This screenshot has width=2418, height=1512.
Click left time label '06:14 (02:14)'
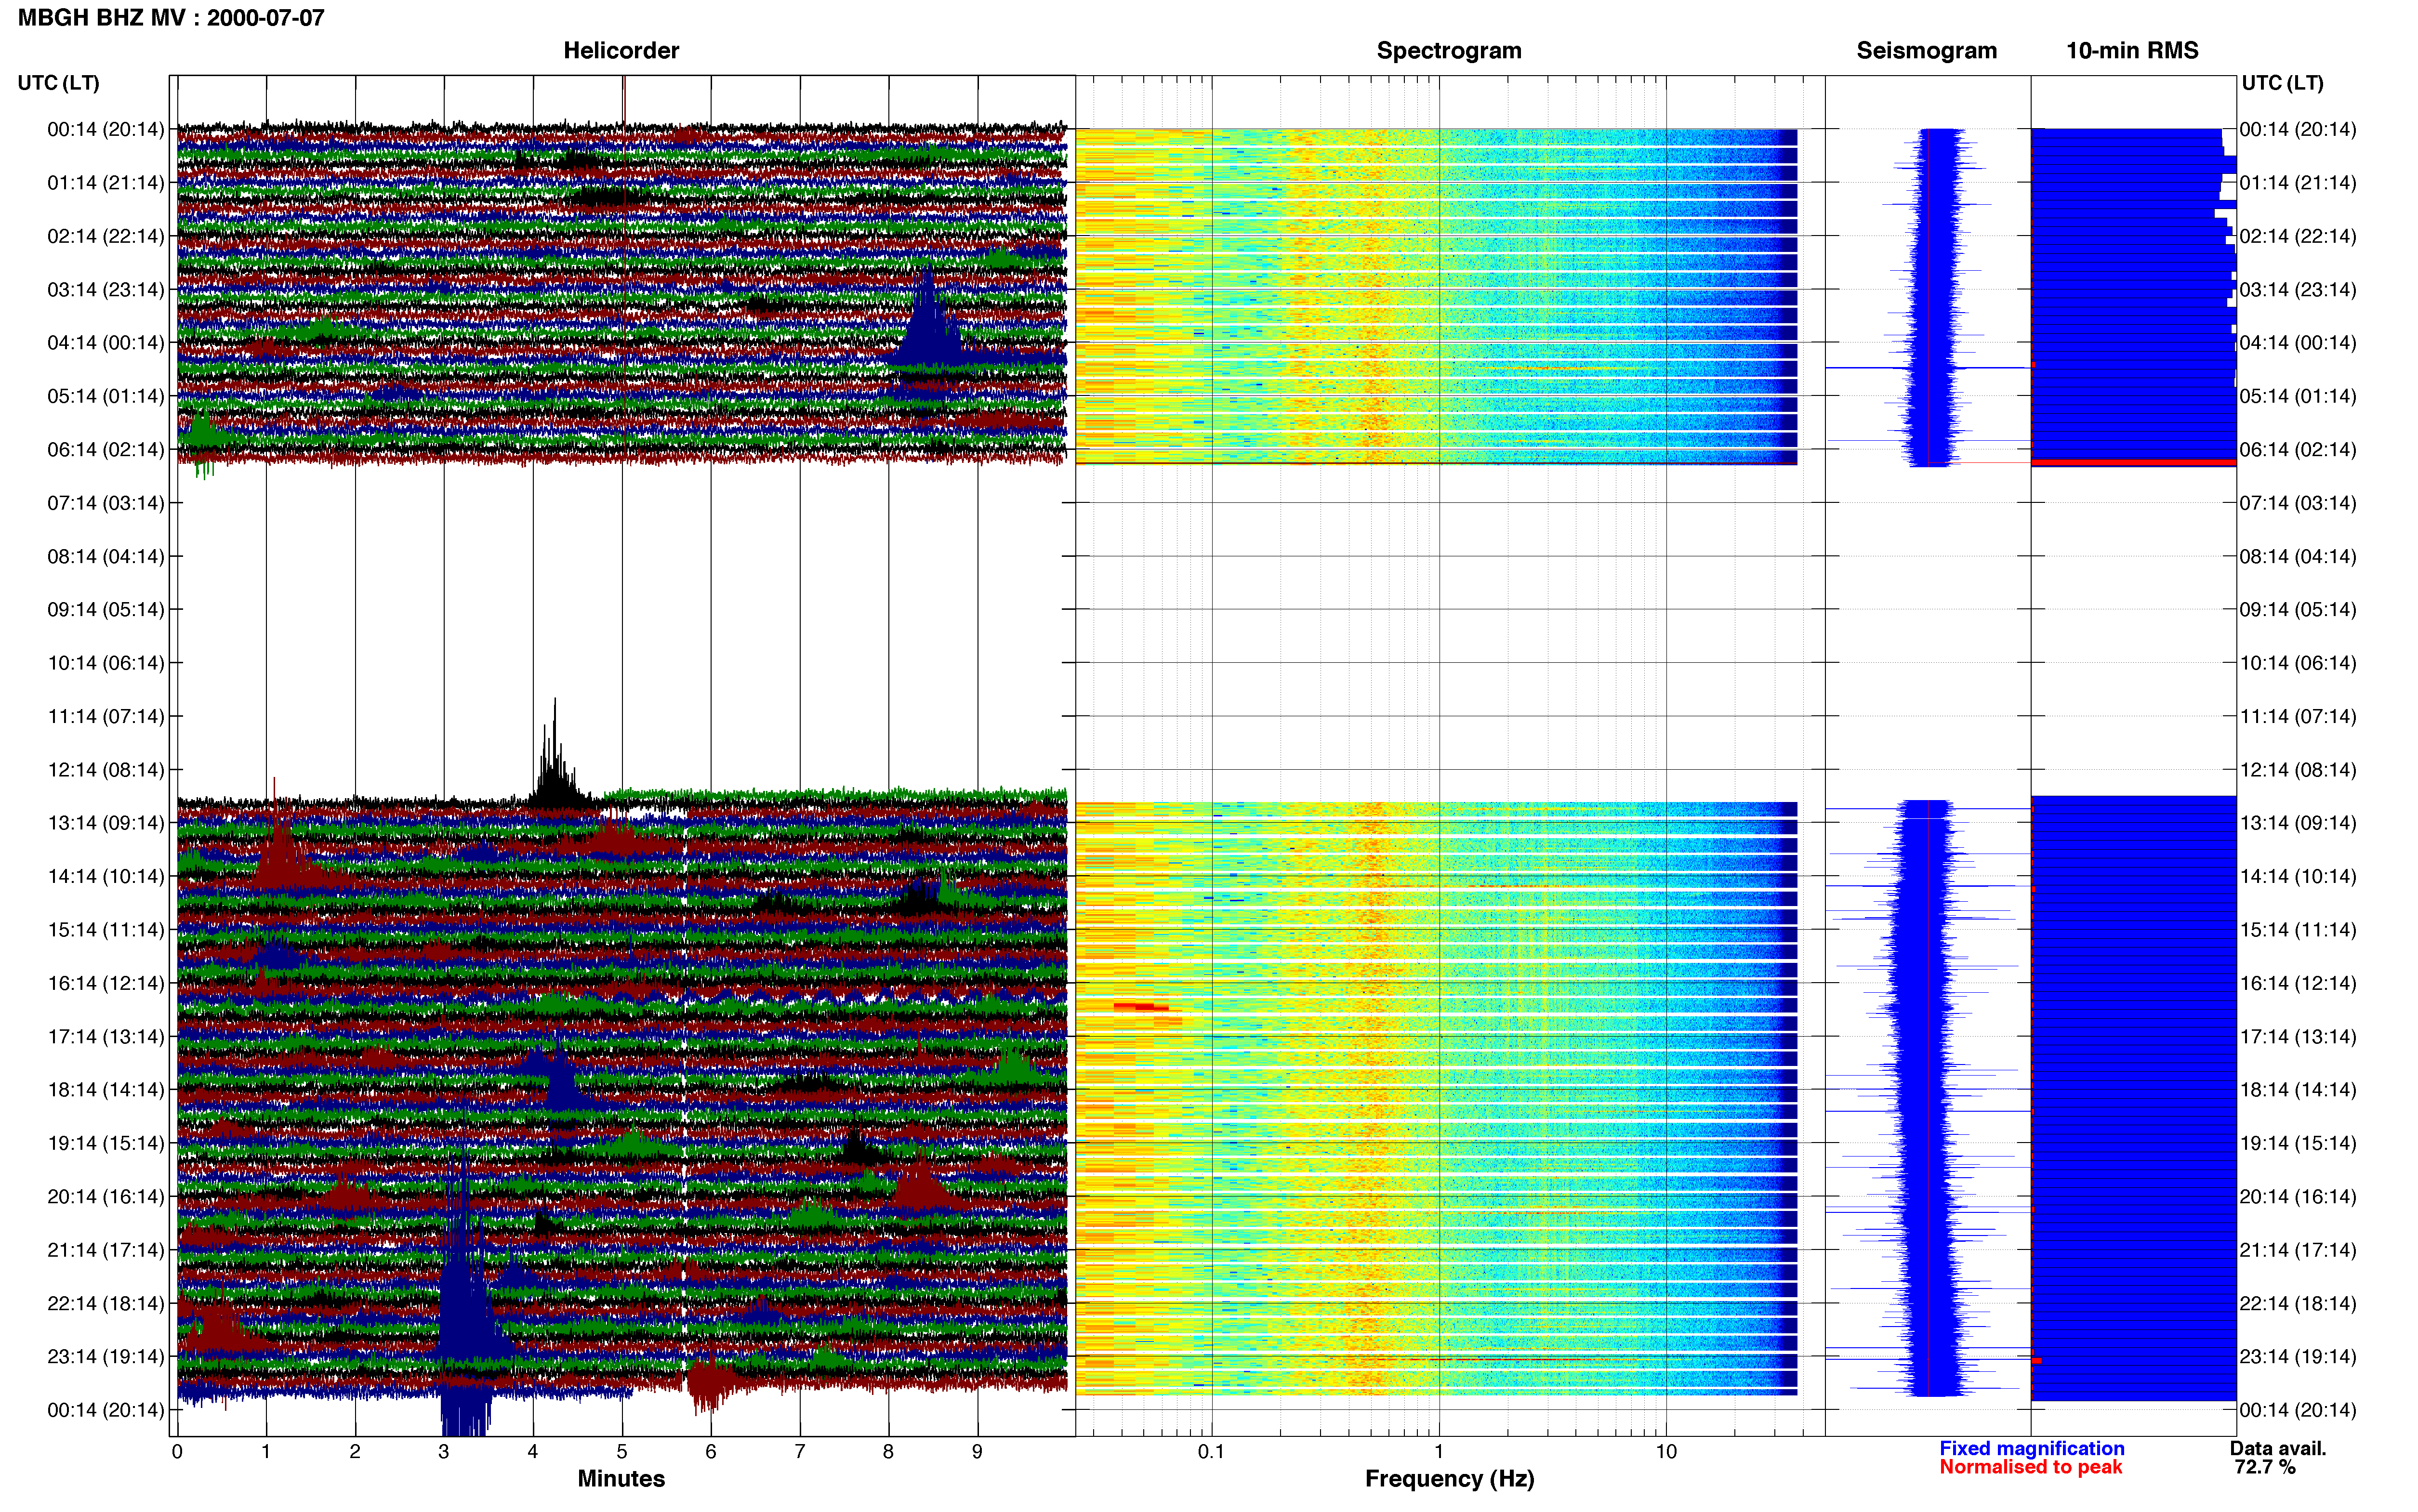[106, 450]
